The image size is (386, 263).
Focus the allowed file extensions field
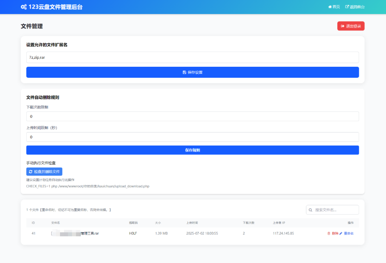[192, 57]
